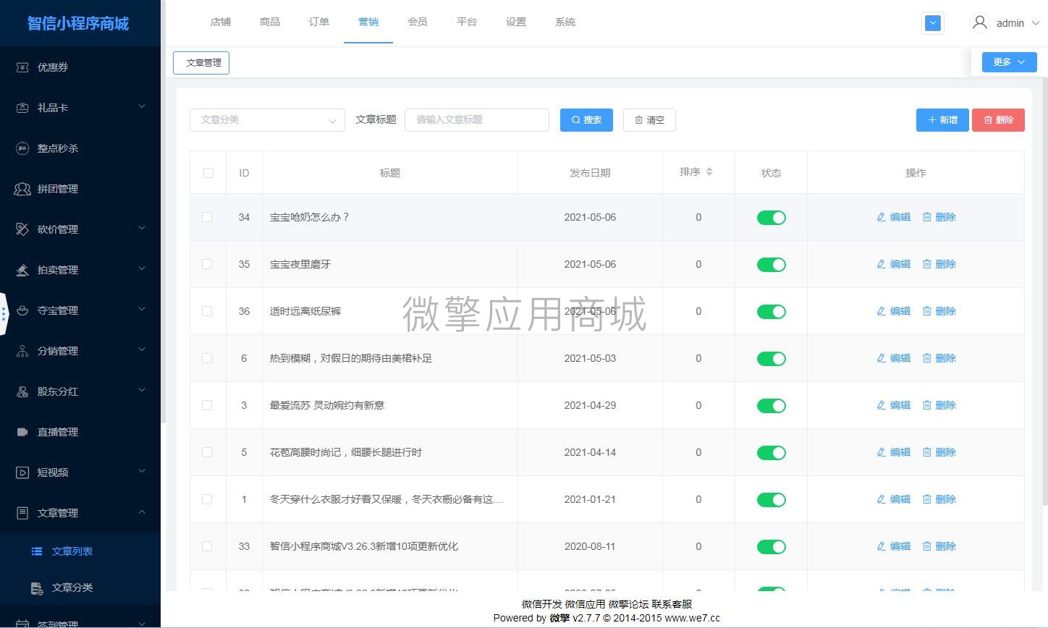This screenshot has height=628, width=1048.
Task: Click the sidebar collapse handle with dots
Action: 4,314
